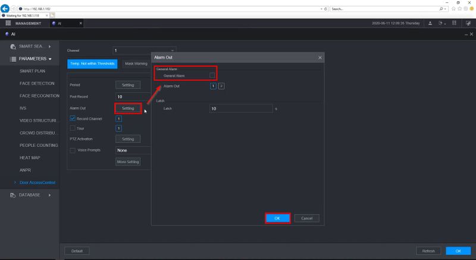Click Cancel in the Alarm Out dialog
The image size is (476, 260).
306,218
